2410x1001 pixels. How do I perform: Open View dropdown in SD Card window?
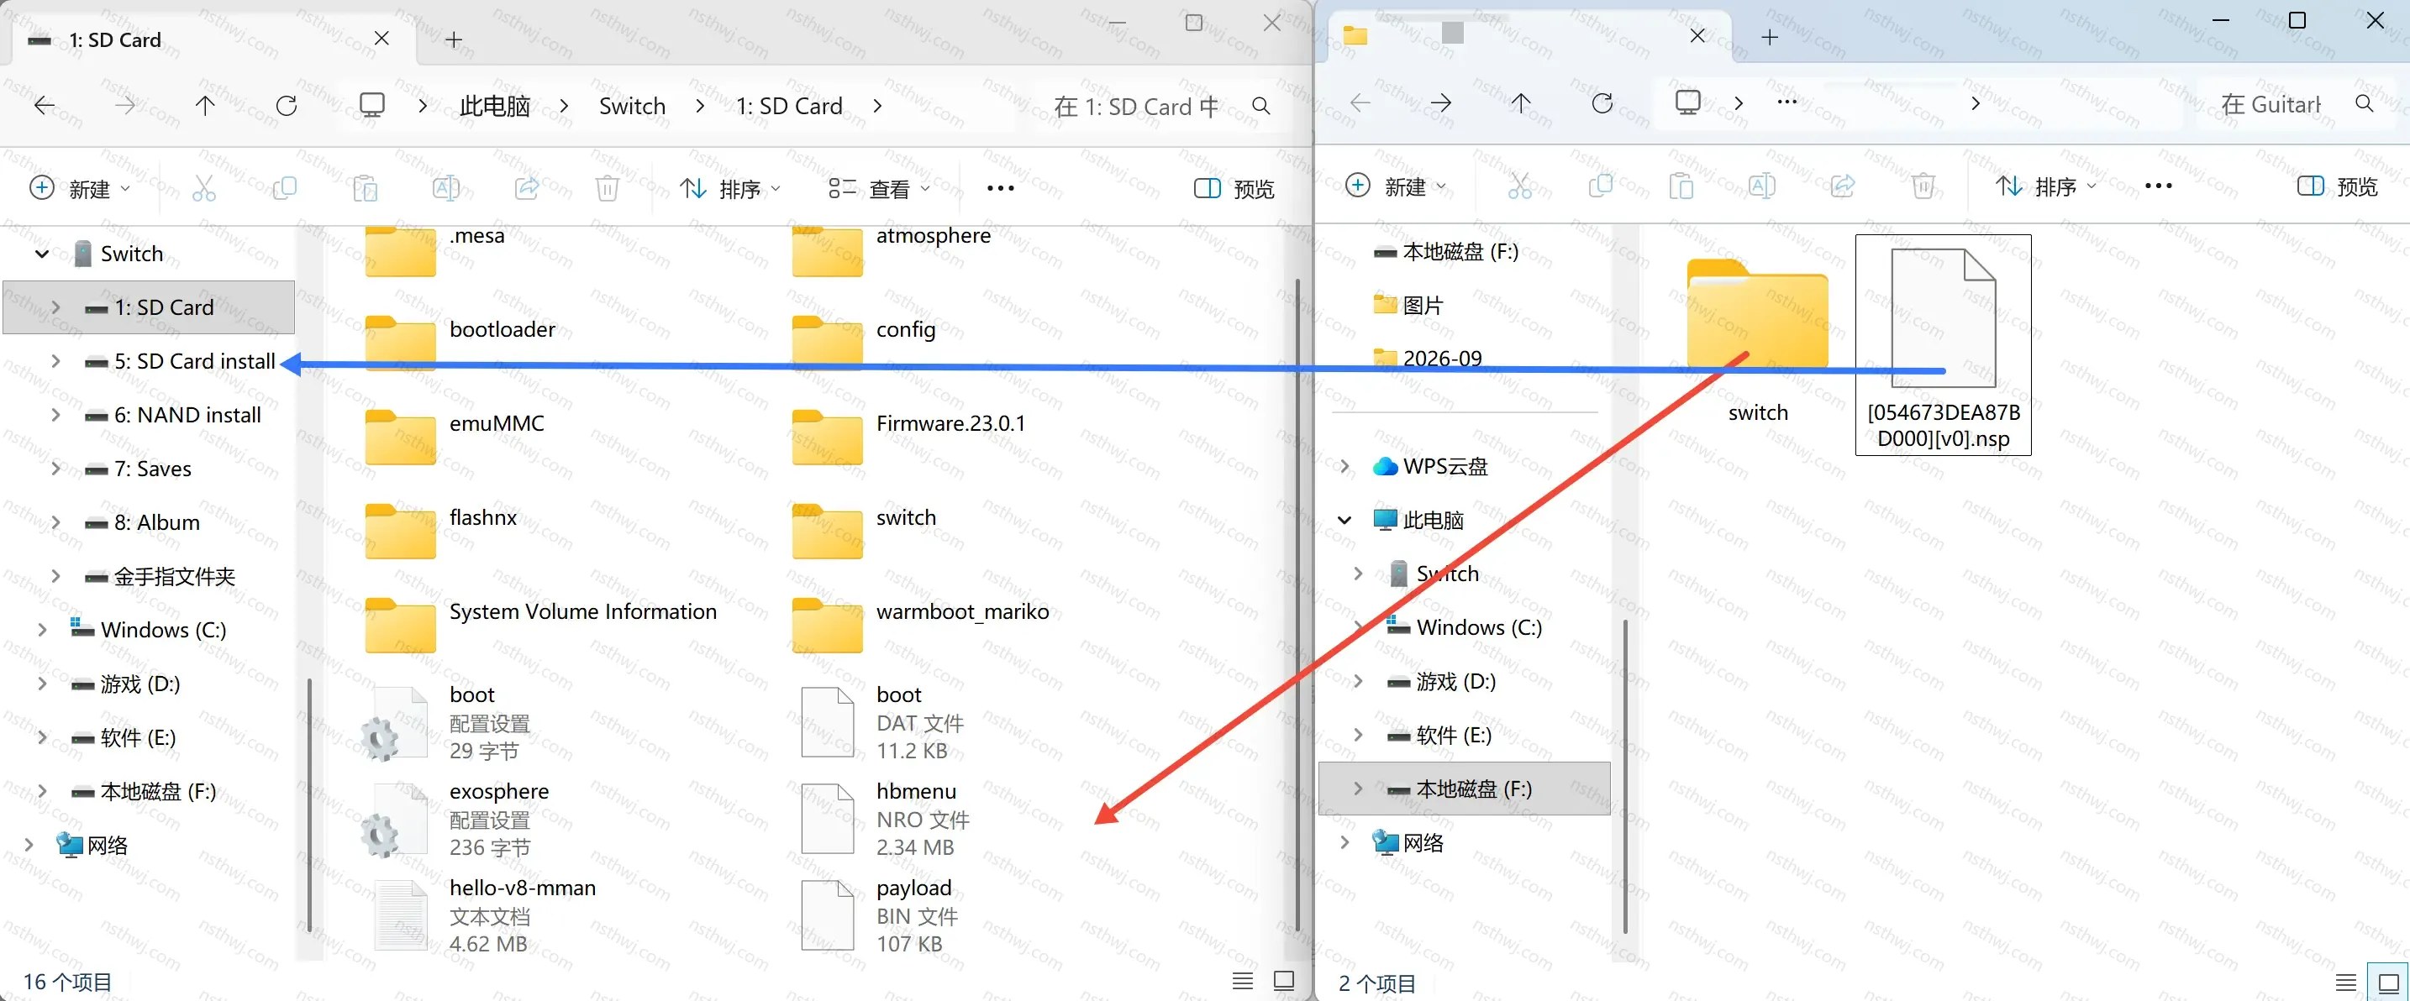(880, 189)
